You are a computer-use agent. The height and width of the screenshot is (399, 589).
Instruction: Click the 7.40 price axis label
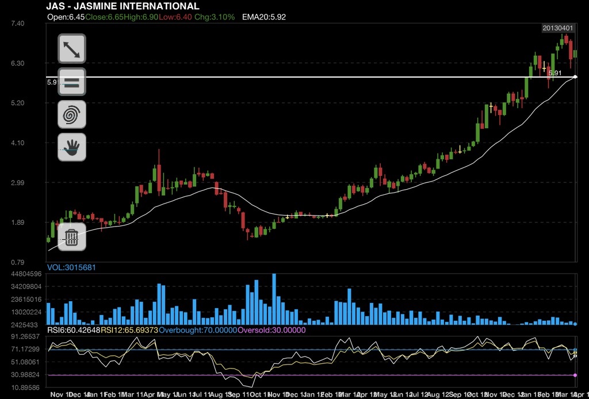click(18, 23)
